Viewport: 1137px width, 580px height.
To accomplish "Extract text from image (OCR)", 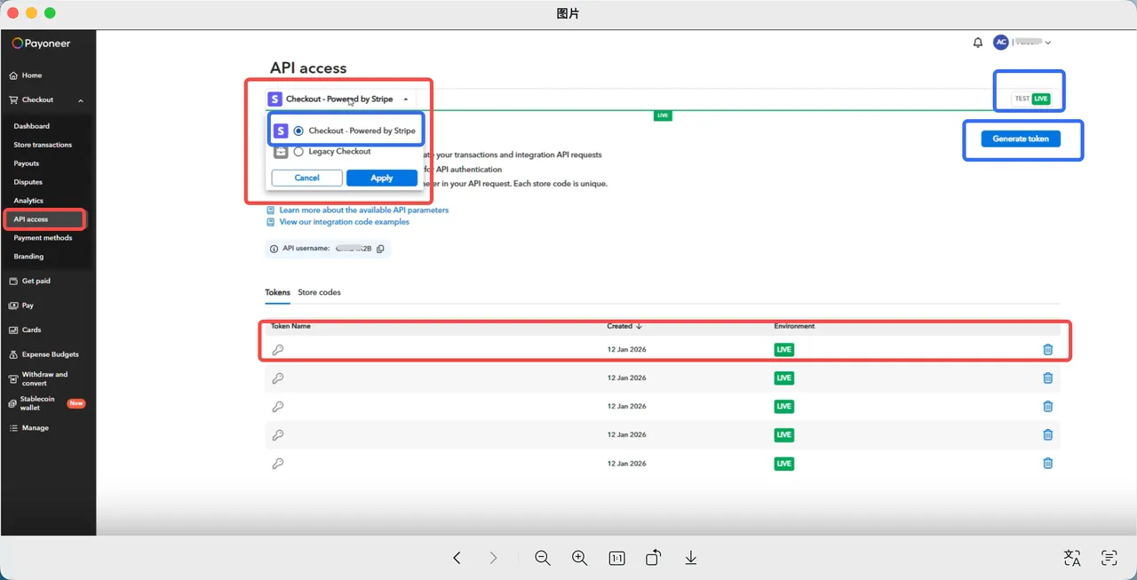I will tap(1109, 558).
